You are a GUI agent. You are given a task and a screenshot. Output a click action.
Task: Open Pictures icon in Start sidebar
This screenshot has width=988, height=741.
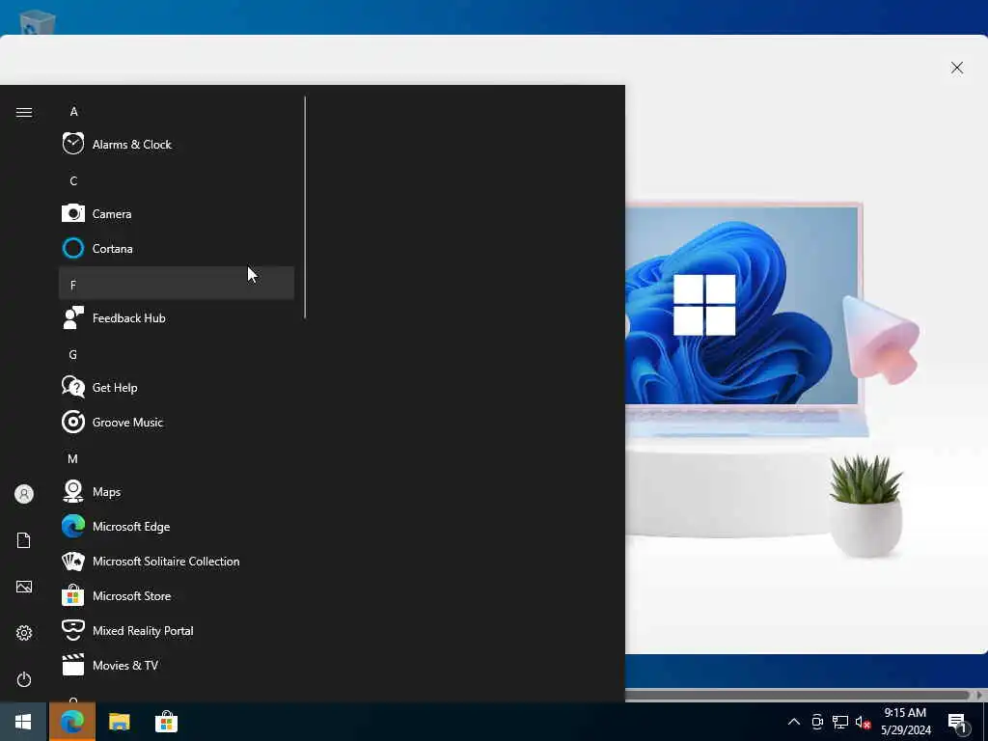[24, 587]
